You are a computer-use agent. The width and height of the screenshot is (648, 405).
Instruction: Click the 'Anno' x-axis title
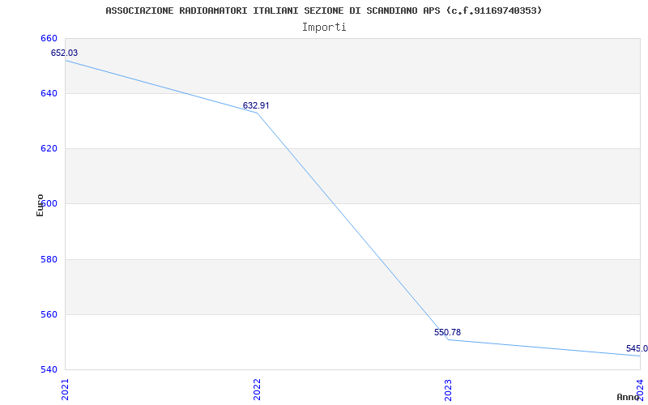tap(628, 397)
